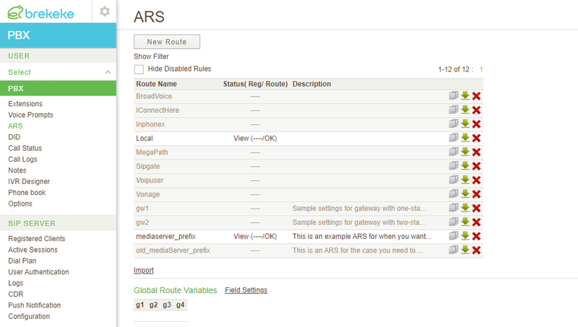Open Registered Clients under SIP Server
The height and width of the screenshot is (327, 578).
(x=37, y=239)
